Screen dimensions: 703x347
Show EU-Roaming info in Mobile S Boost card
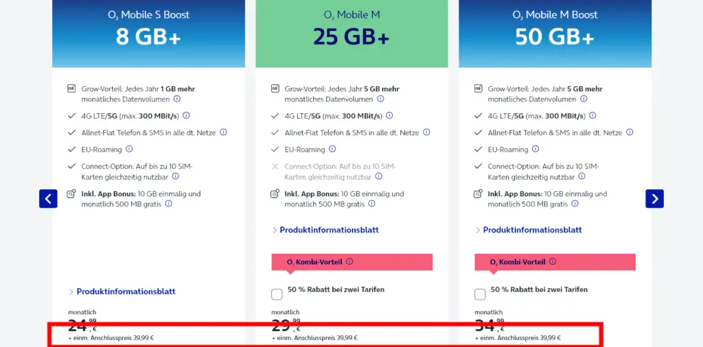[129, 149]
